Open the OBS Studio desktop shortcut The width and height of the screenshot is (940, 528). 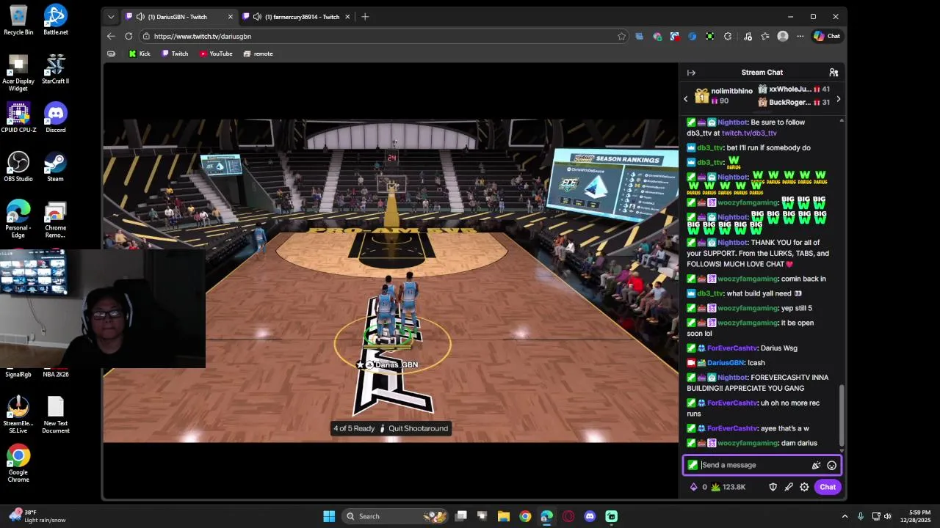tap(18, 166)
